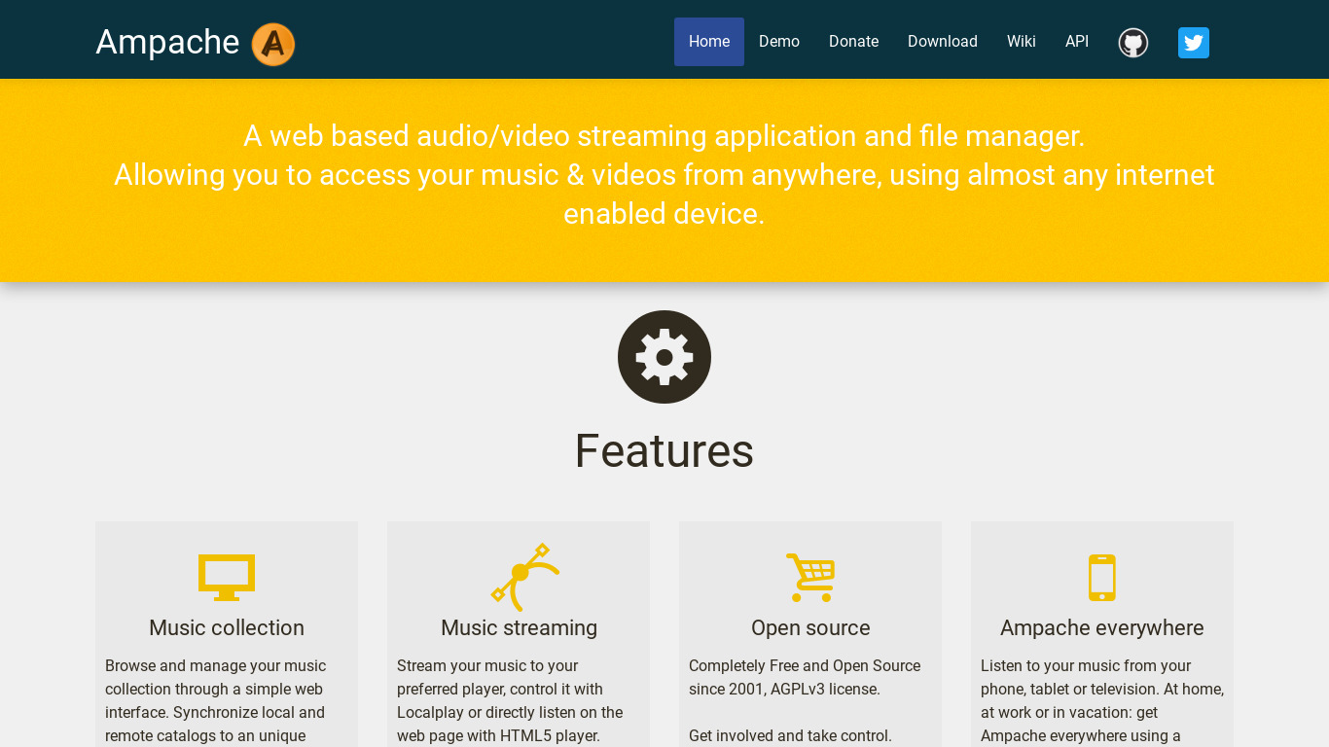Click text 'Completely Free and Open Source'
This screenshot has height=747, width=1329.
805,665
